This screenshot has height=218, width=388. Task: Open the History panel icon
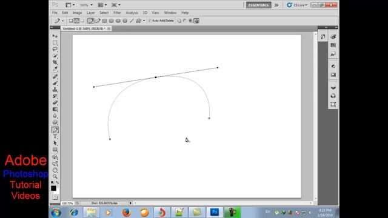[x=323, y=37]
